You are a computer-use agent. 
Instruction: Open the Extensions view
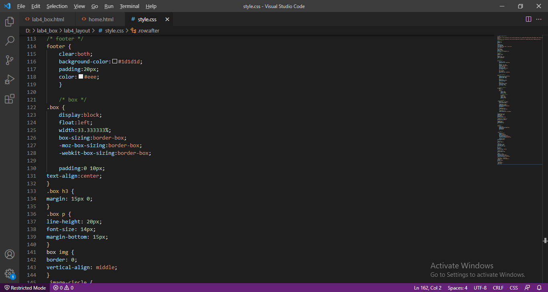click(x=10, y=99)
